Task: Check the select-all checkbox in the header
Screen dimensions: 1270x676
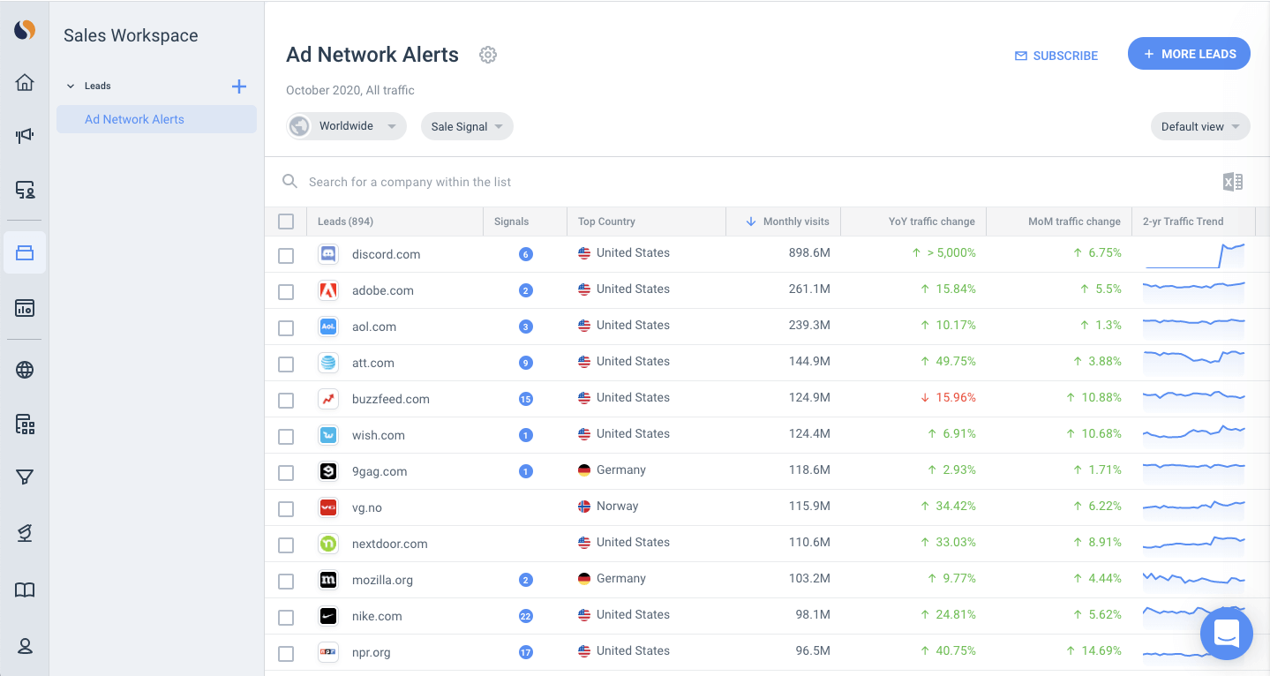Action: 286,222
